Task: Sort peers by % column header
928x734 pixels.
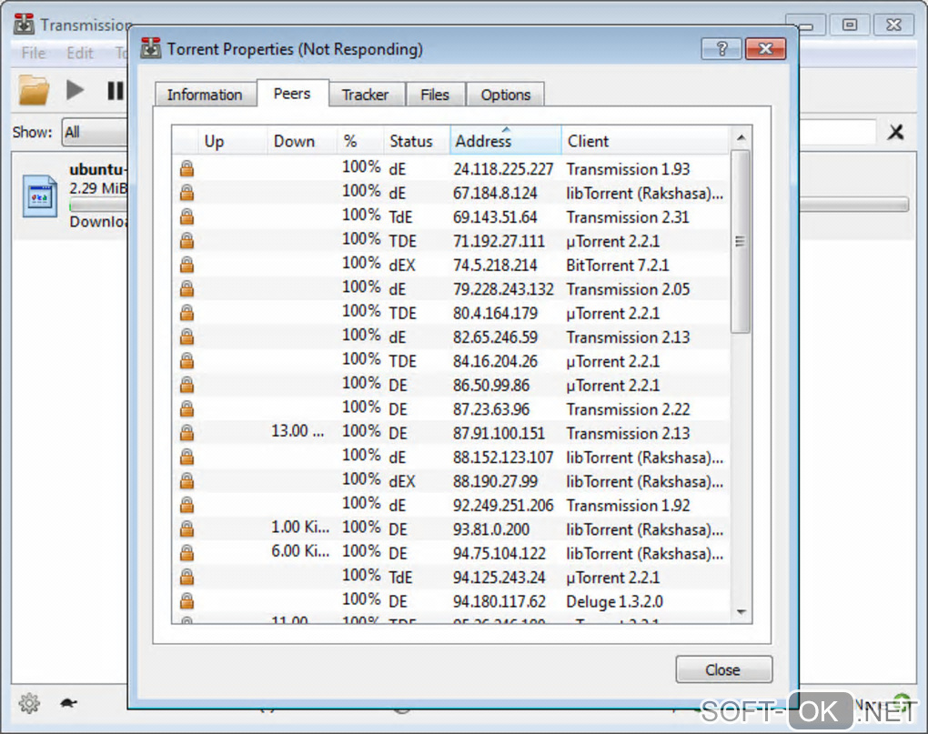Action: coord(360,141)
